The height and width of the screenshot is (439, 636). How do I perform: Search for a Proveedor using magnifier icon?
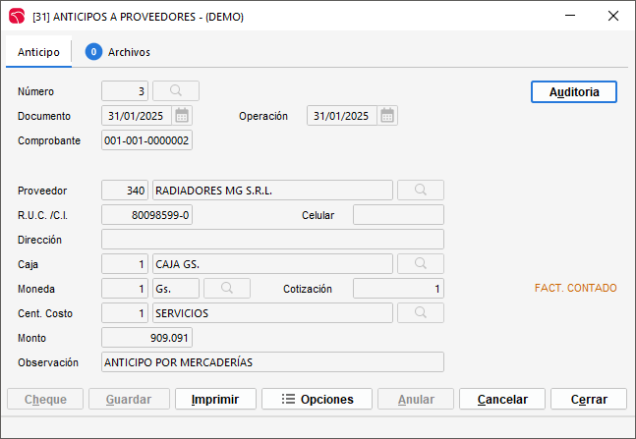point(420,190)
